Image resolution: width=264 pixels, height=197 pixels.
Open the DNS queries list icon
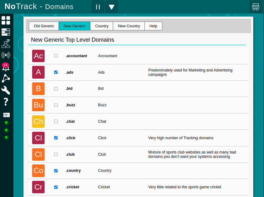click(x=6, y=32)
